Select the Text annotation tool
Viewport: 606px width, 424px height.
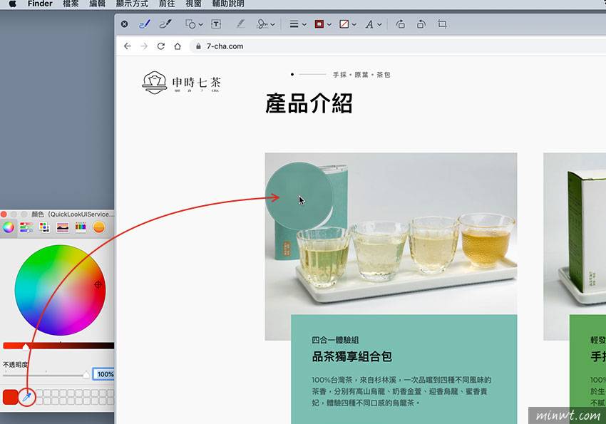click(x=214, y=24)
